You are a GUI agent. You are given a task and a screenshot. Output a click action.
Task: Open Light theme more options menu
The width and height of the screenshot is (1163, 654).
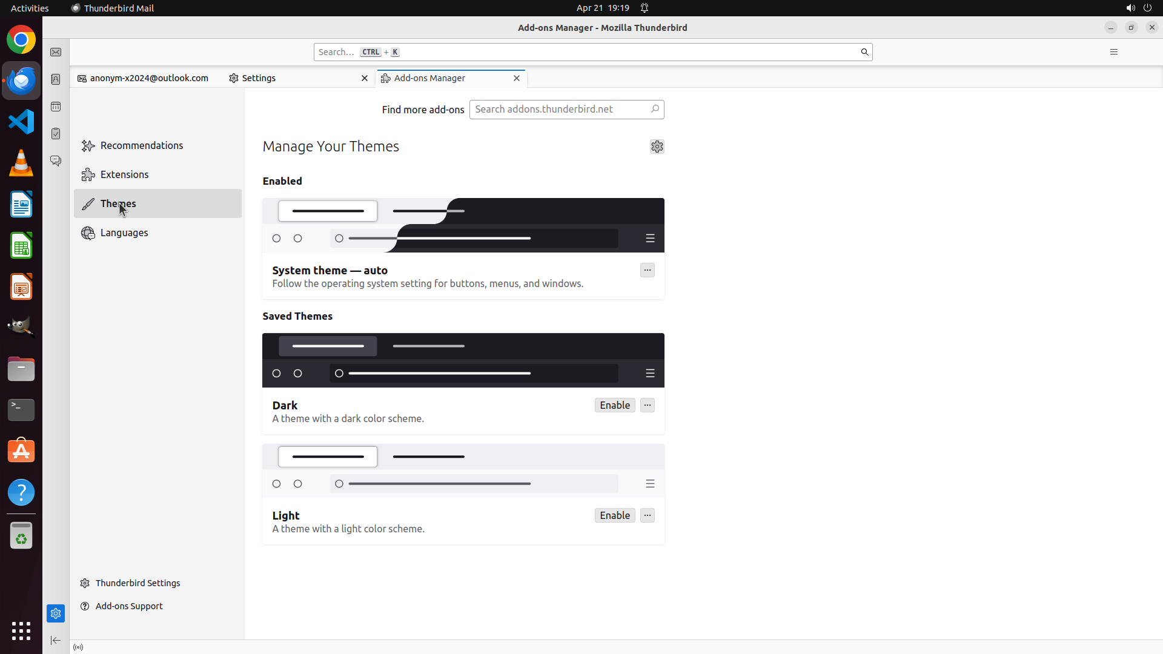point(648,515)
